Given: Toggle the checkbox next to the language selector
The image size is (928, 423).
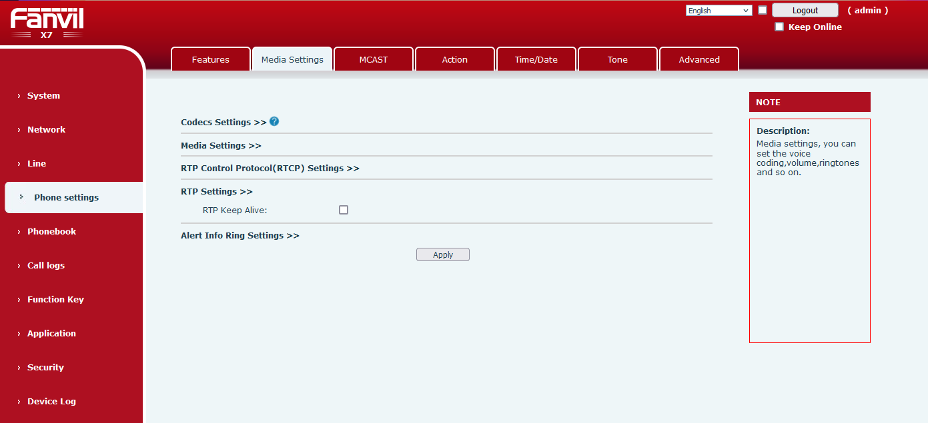Looking at the screenshot, I should (763, 10).
